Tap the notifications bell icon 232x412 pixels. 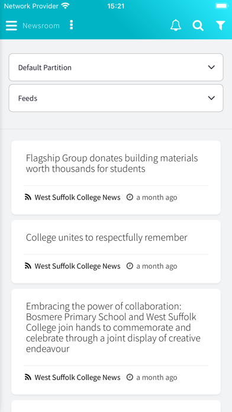pos(176,25)
